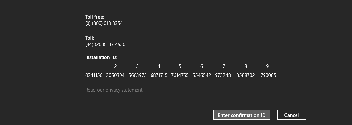
Task: Click column number 5 above the installation ID
Action: point(180,66)
